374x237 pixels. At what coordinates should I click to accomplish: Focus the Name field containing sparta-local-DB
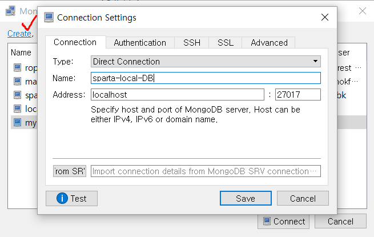coord(206,78)
